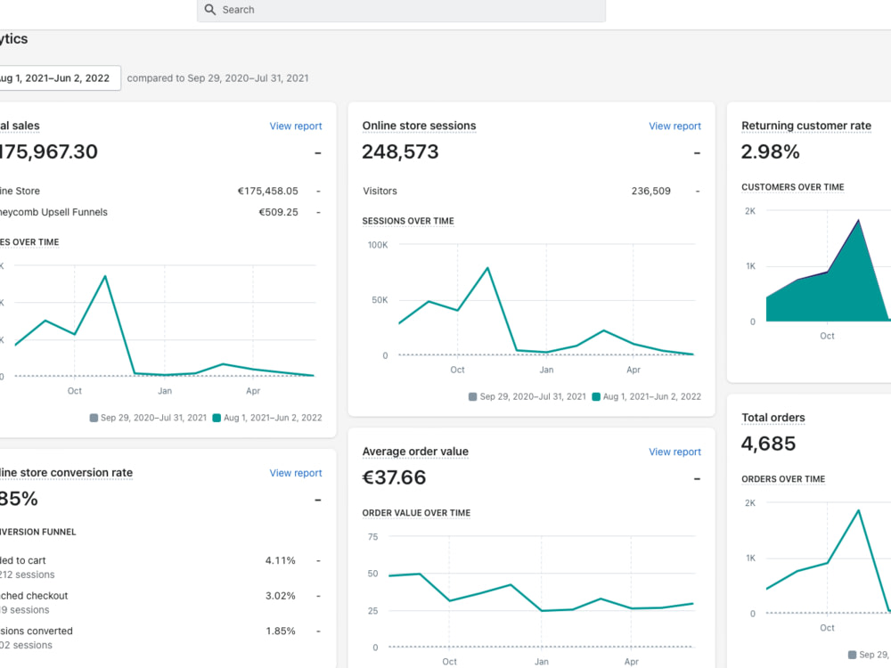Click the 100K axis label in sessions chart

[x=377, y=246]
